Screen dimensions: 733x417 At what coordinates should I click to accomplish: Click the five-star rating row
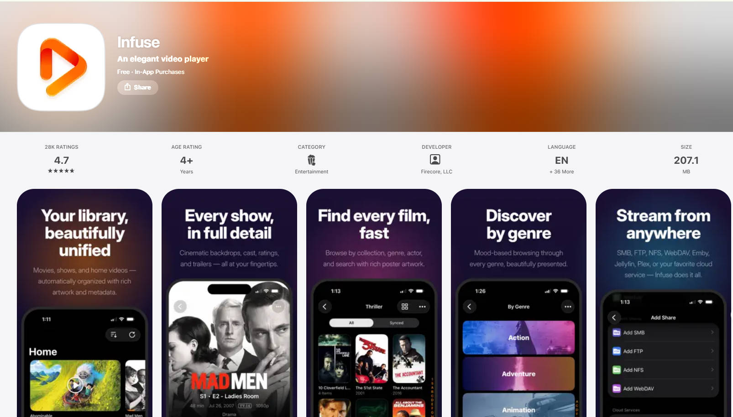[x=61, y=171]
